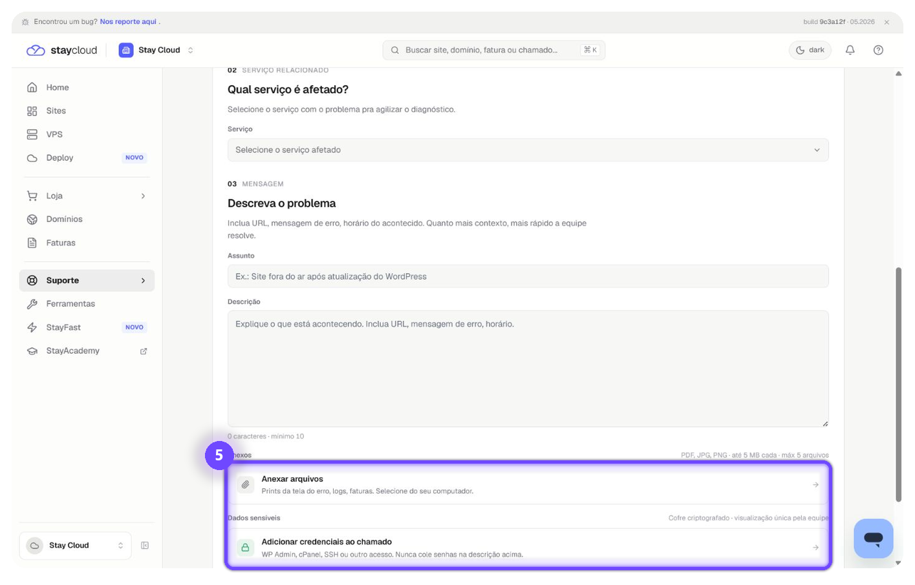Viewport: 915px width, 585px height.
Task: Click the Anexar arquivos row
Action: pos(528,485)
